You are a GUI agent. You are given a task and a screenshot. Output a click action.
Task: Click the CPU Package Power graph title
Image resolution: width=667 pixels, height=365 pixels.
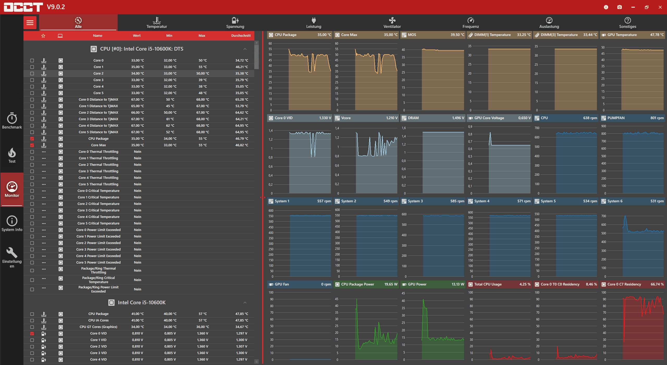pos(357,284)
